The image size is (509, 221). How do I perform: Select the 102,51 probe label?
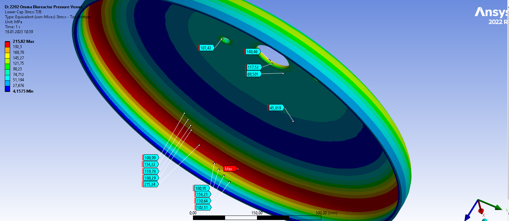[x=203, y=207]
